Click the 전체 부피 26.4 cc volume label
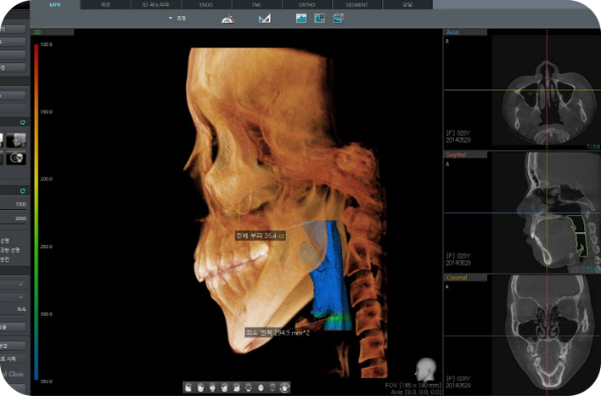Image resolution: width=601 pixels, height=396 pixels. (261, 235)
